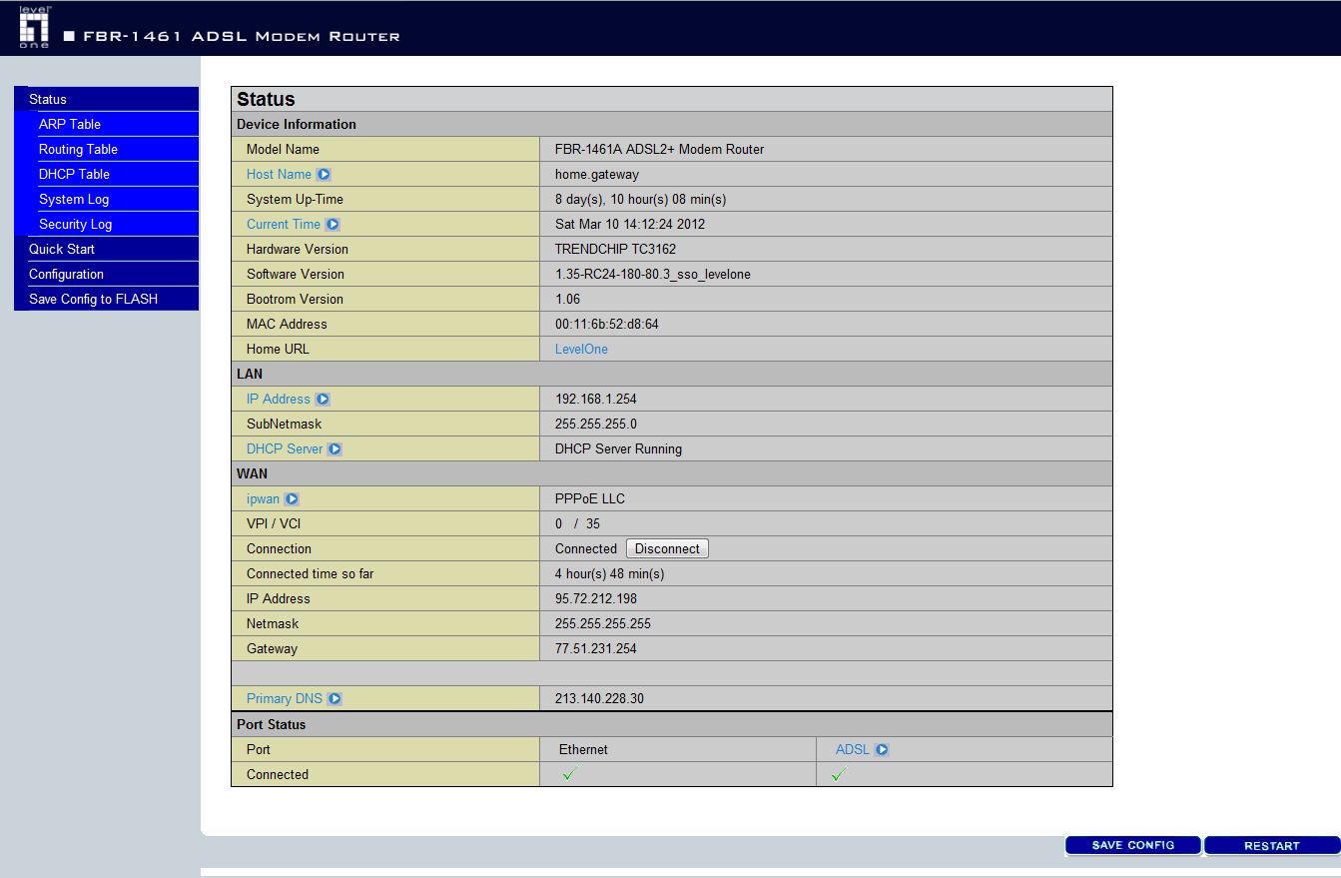1341x878 pixels.
Task: Click the bootrom version value 1.06
Action: click(x=567, y=300)
